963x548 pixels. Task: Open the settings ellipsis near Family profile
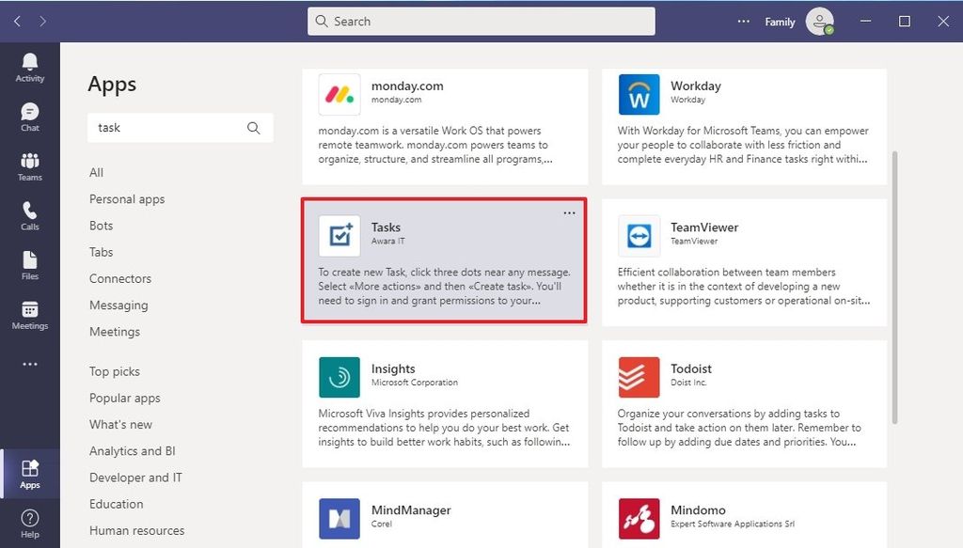click(x=743, y=21)
